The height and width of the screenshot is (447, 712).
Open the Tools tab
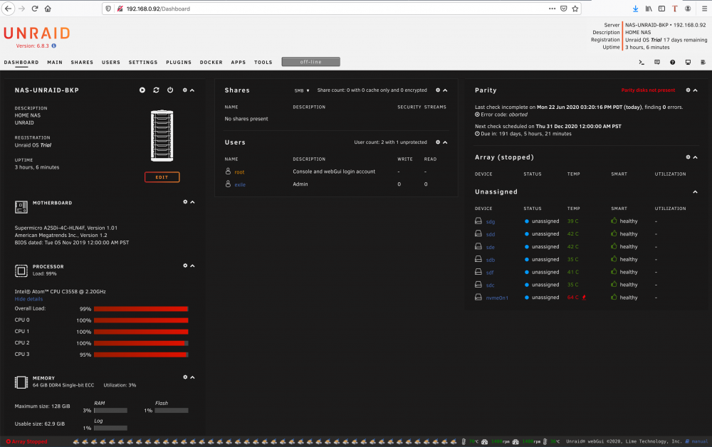click(x=263, y=62)
